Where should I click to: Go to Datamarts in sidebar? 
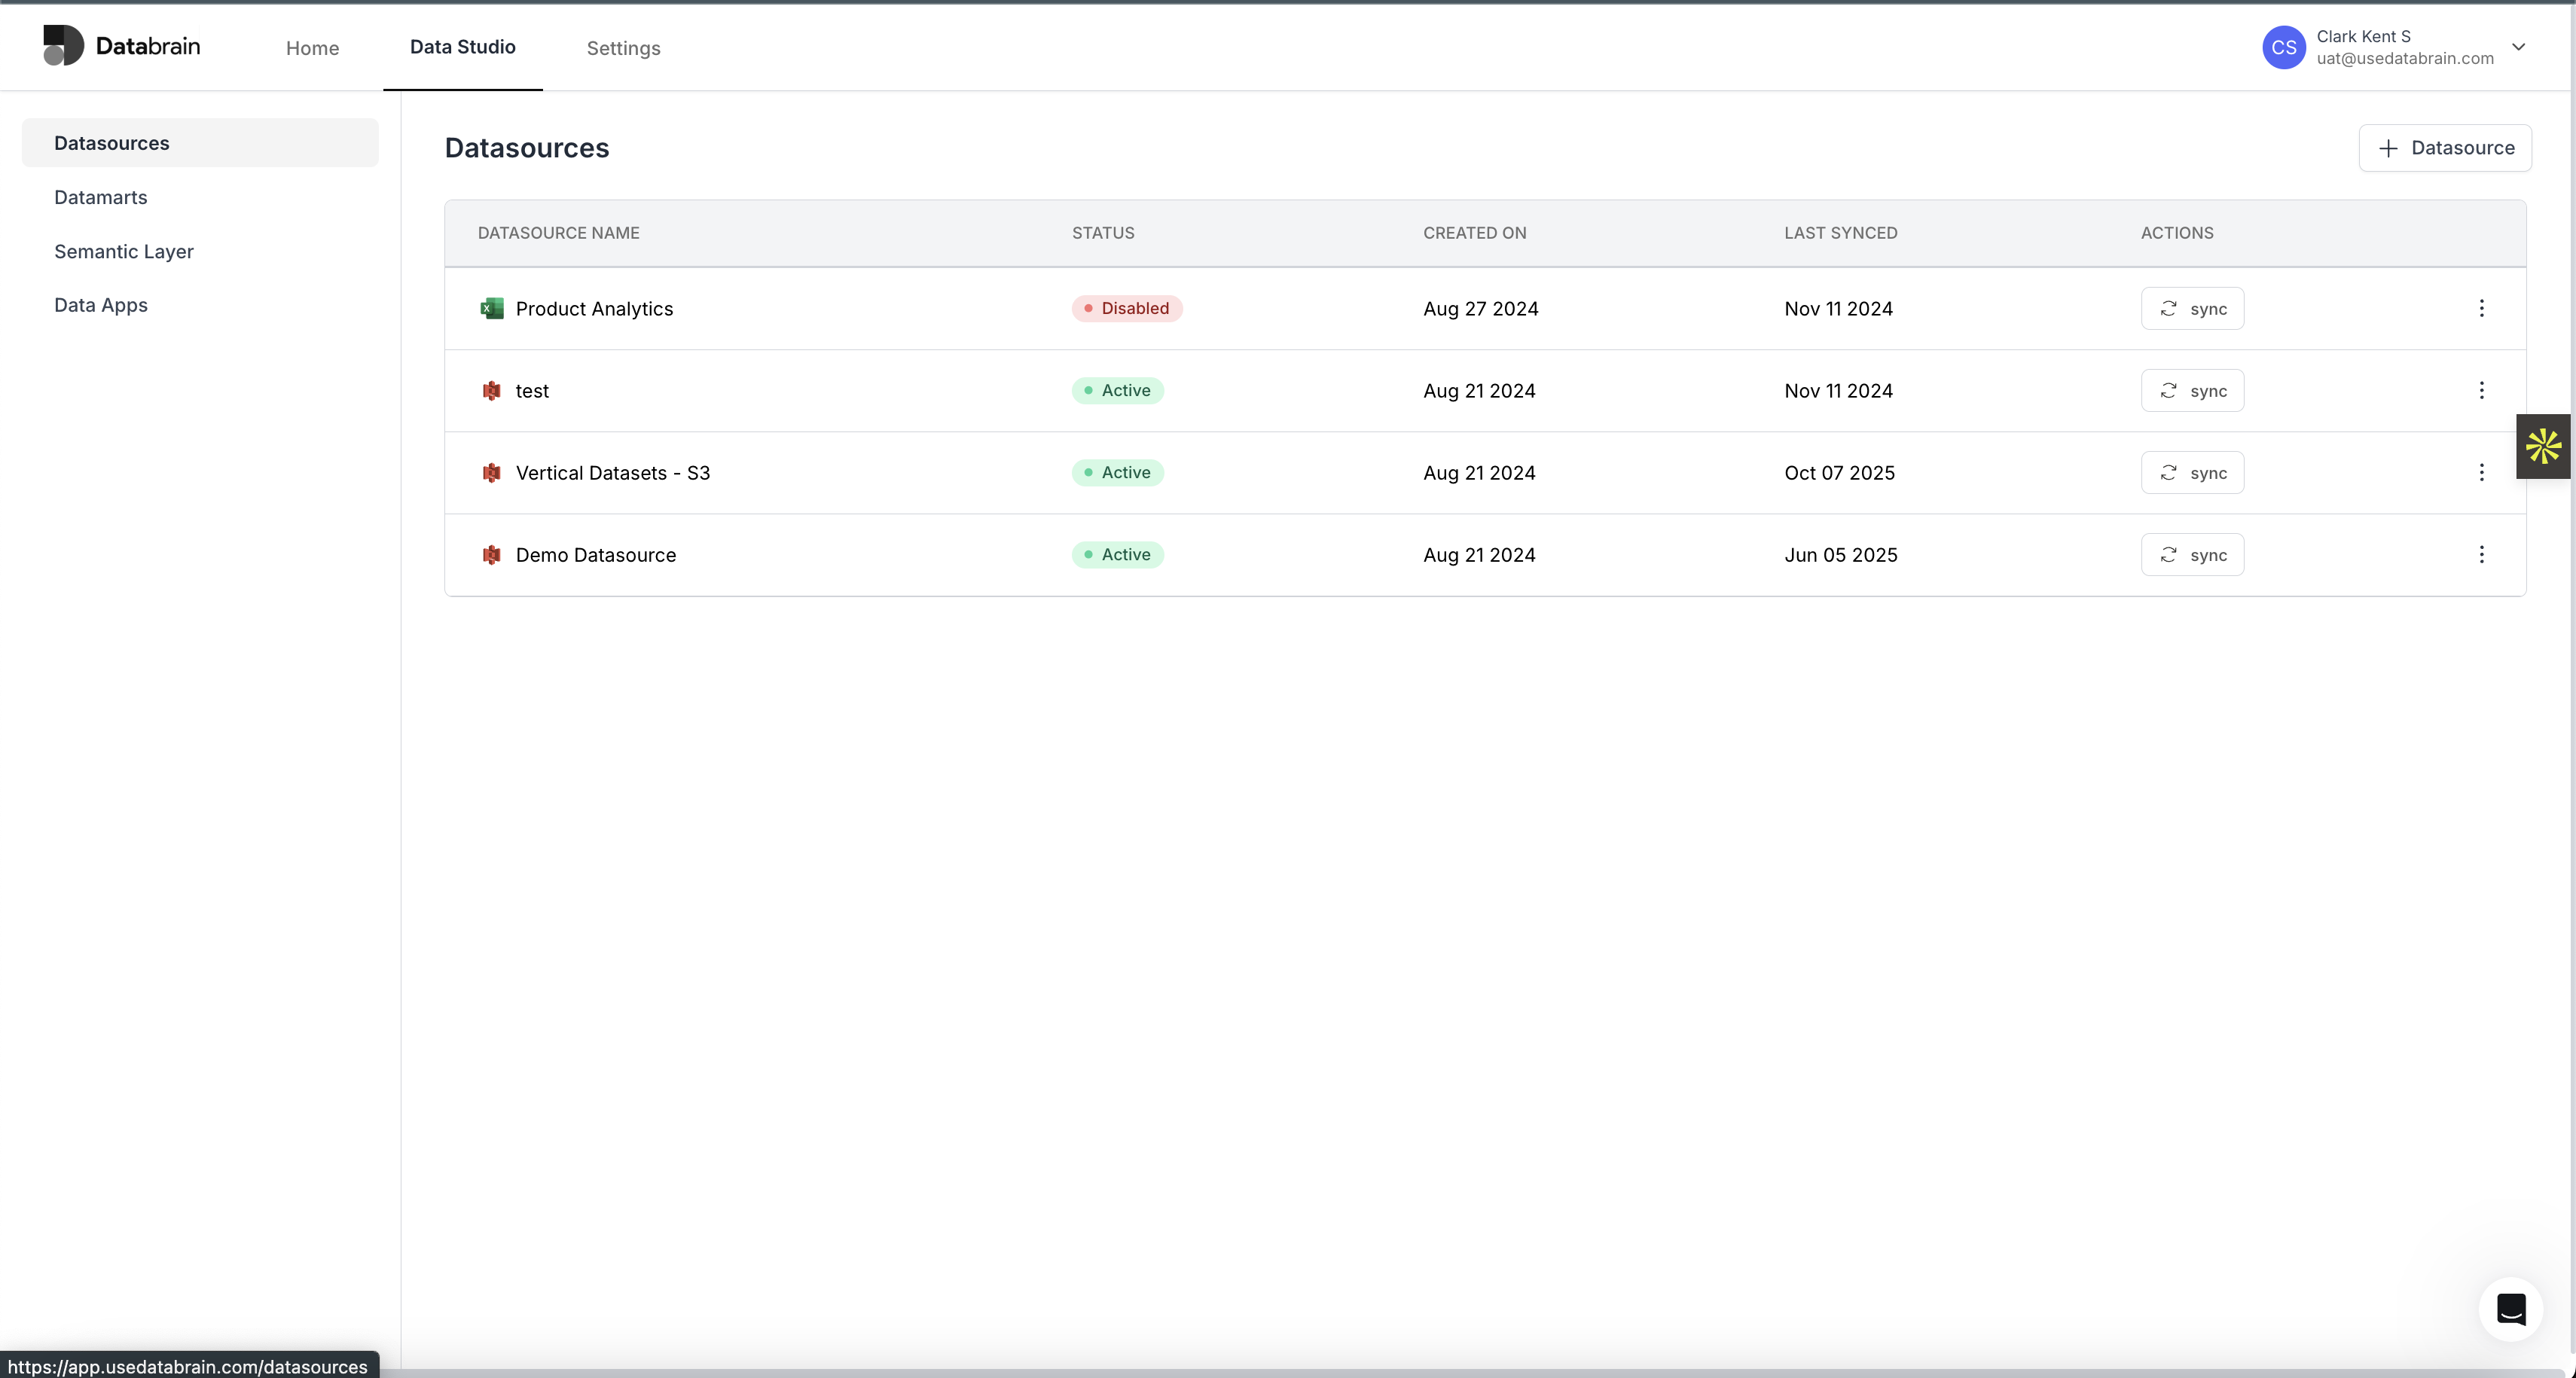coord(101,197)
